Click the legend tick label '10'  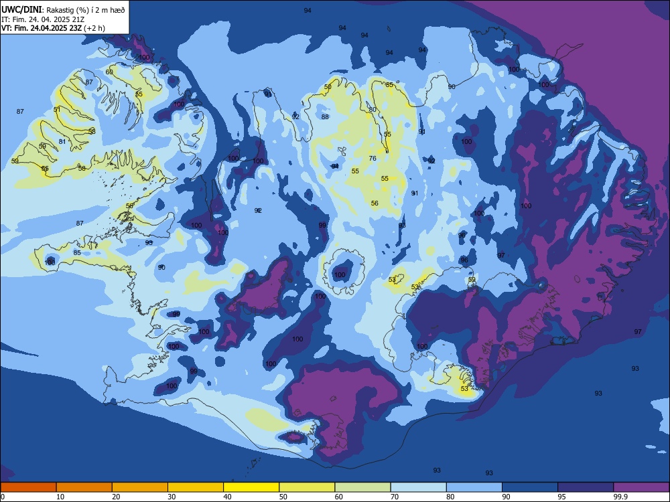(60, 497)
